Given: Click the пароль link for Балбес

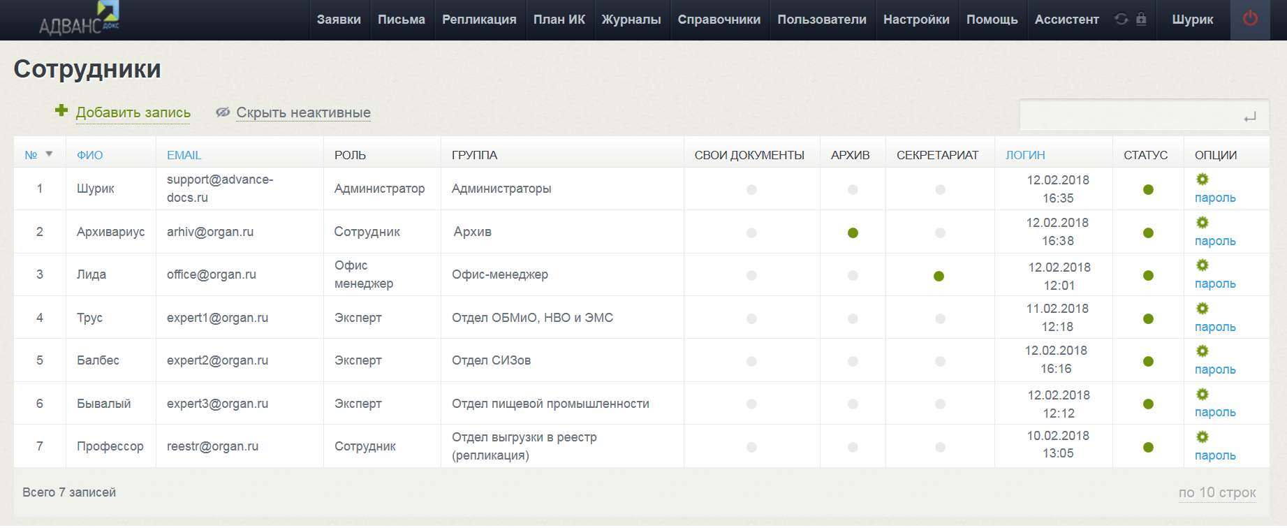Looking at the screenshot, I should pyautogui.click(x=1214, y=369).
